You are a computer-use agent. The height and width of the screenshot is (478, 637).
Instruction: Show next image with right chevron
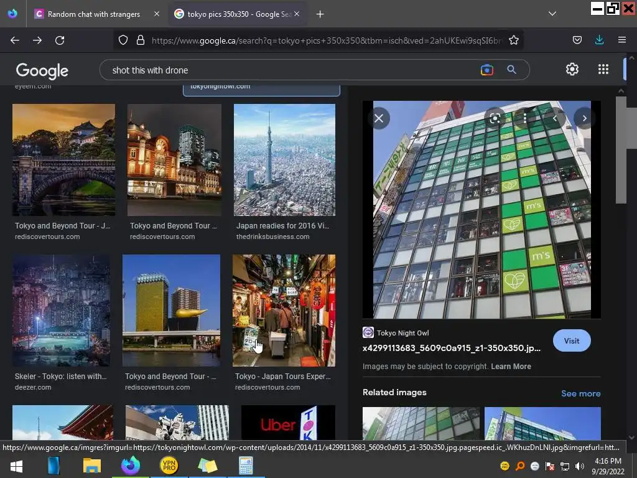[x=584, y=118]
